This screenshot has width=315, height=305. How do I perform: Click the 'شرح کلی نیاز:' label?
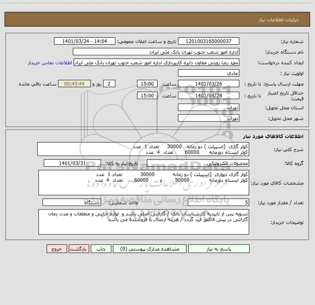coord(289,149)
